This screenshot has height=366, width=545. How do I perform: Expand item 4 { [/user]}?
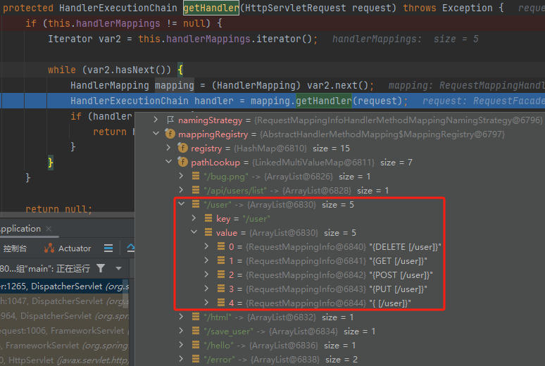pyautogui.click(x=206, y=303)
